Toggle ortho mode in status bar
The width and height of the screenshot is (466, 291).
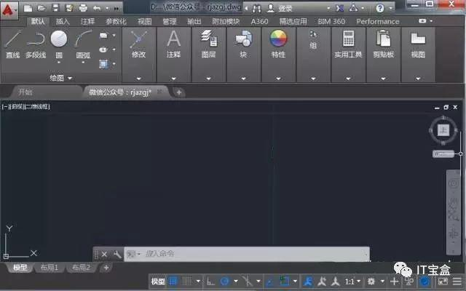coord(210,281)
